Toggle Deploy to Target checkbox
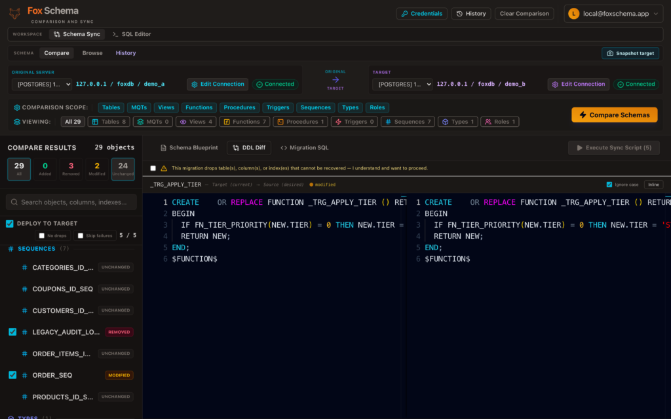Screen dimensions: 671x419 pyautogui.click(x=10, y=224)
